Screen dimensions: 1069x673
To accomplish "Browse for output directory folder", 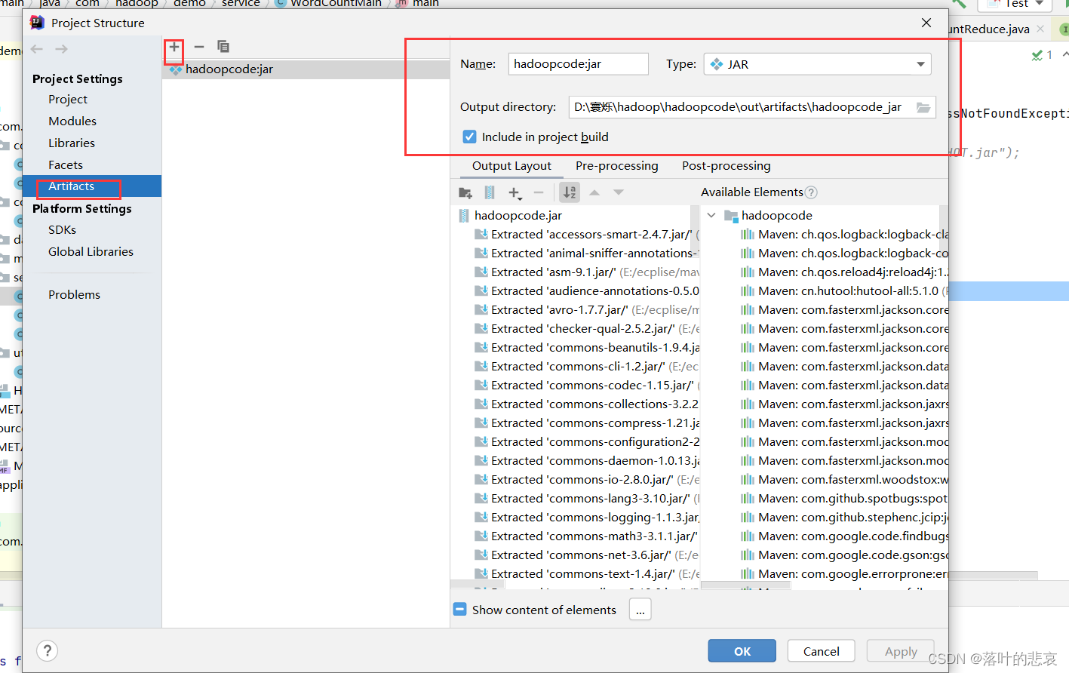I will (923, 107).
